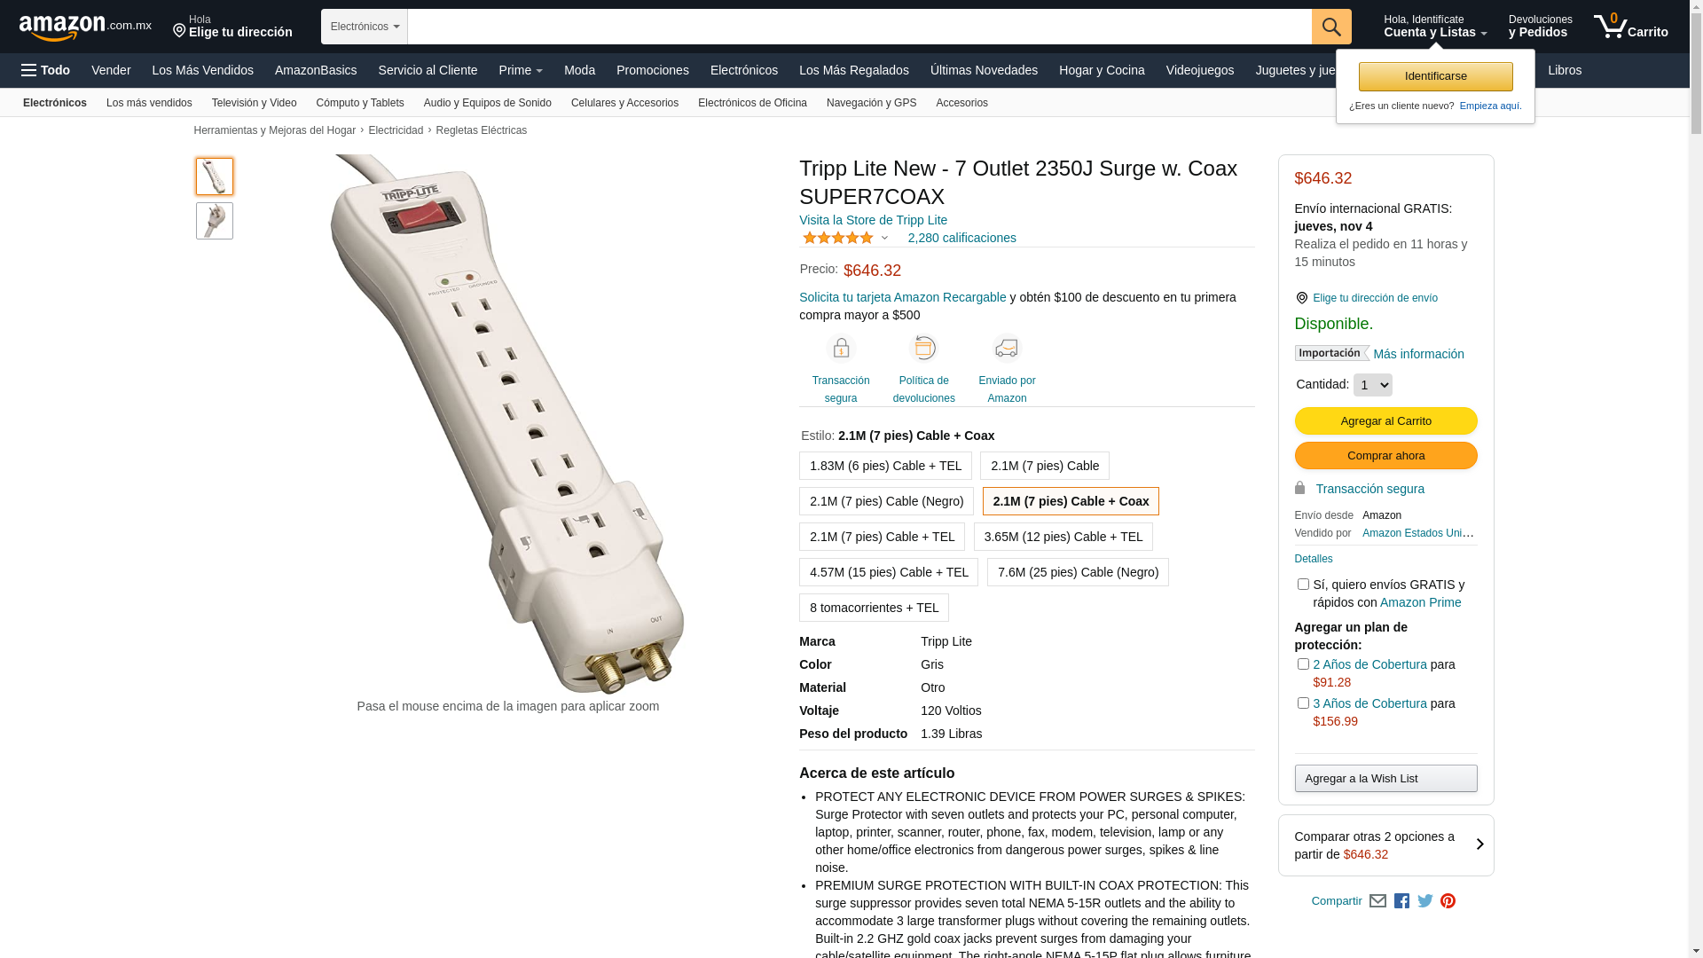Expand the star ratings breakdown arrow
Viewport: 1703px width, 958px height.
(884, 238)
